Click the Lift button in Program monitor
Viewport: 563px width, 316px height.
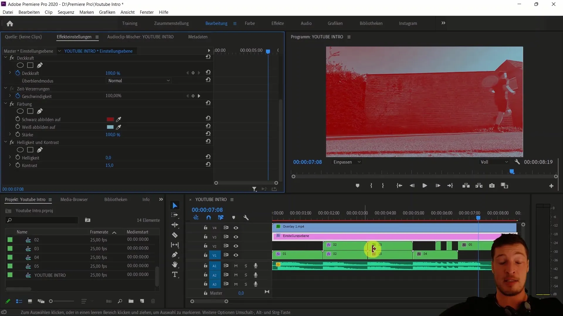pos(466,186)
